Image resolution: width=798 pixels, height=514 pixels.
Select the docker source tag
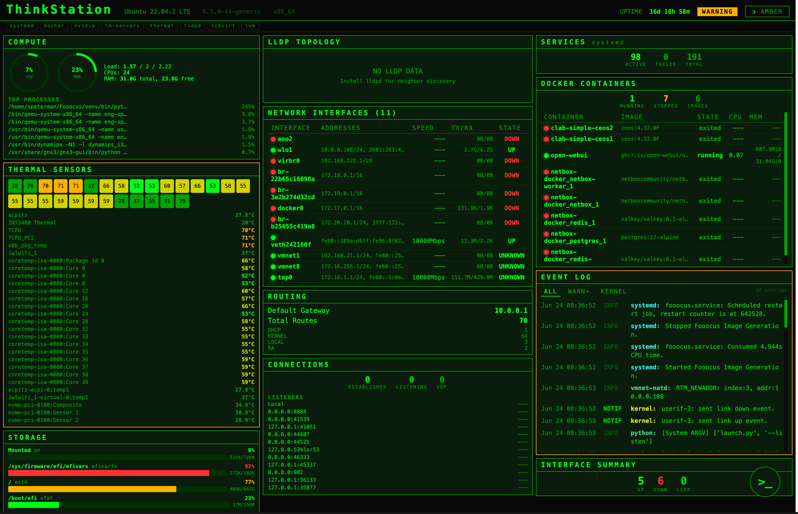54,26
